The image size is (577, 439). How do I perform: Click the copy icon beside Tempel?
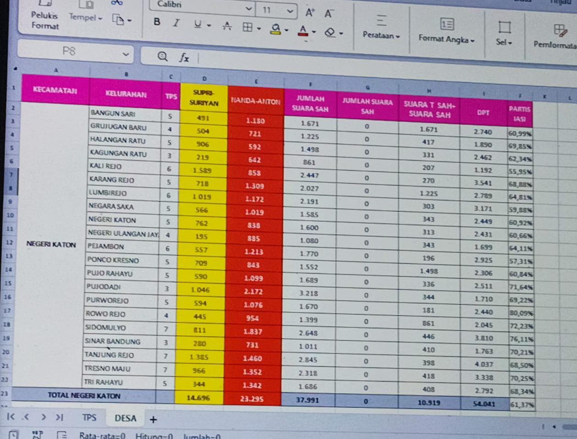tap(119, 20)
